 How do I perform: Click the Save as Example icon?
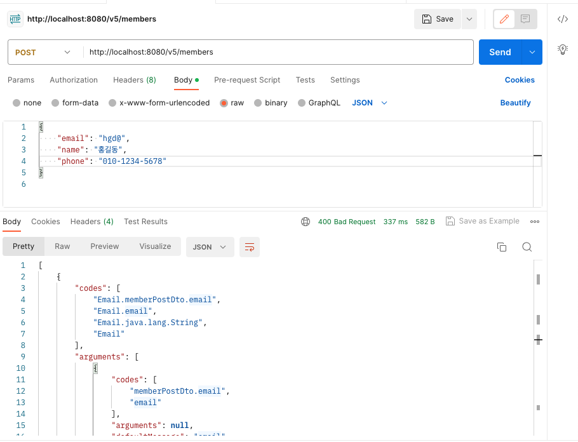tap(450, 221)
